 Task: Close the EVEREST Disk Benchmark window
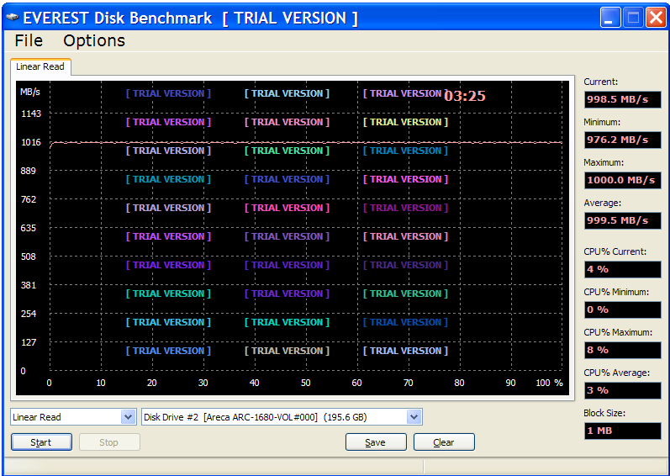[656, 18]
